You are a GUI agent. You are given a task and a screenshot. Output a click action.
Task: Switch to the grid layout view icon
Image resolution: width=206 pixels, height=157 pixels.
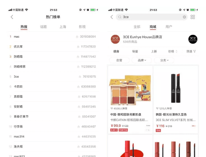coord(193,17)
